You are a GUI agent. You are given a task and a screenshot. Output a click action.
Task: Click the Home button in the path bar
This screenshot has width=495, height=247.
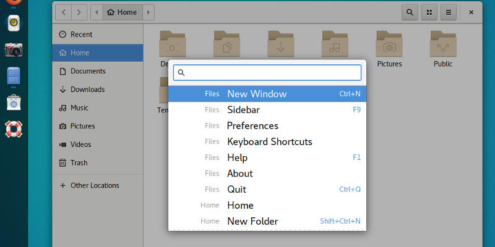click(x=122, y=12)
